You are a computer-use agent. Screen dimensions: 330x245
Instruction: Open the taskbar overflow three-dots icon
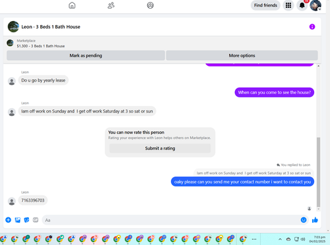pyautogui.click(x=254, y=239)
